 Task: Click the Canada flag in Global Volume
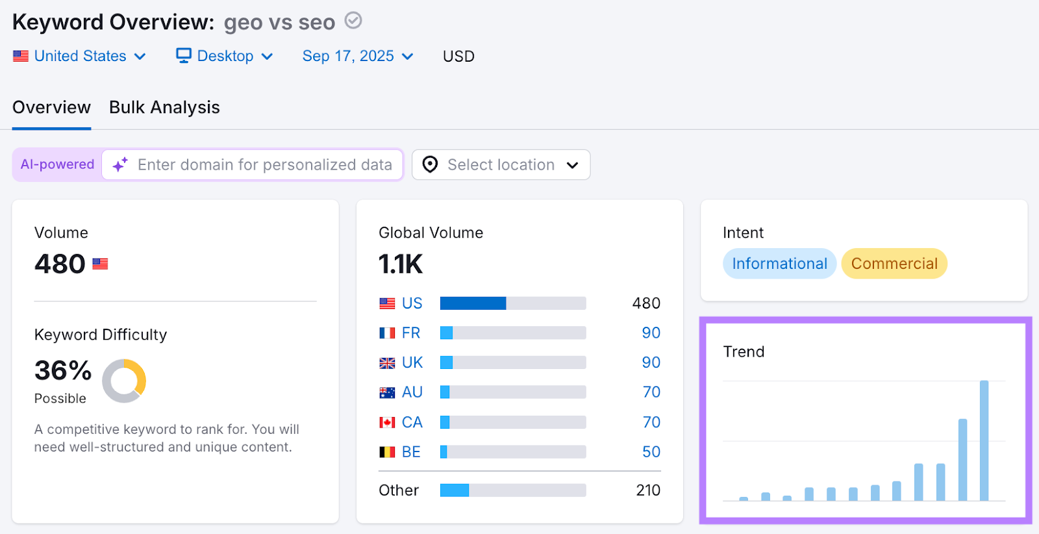pos(387,422)
